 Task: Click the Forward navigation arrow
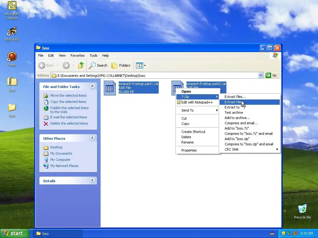66,65
